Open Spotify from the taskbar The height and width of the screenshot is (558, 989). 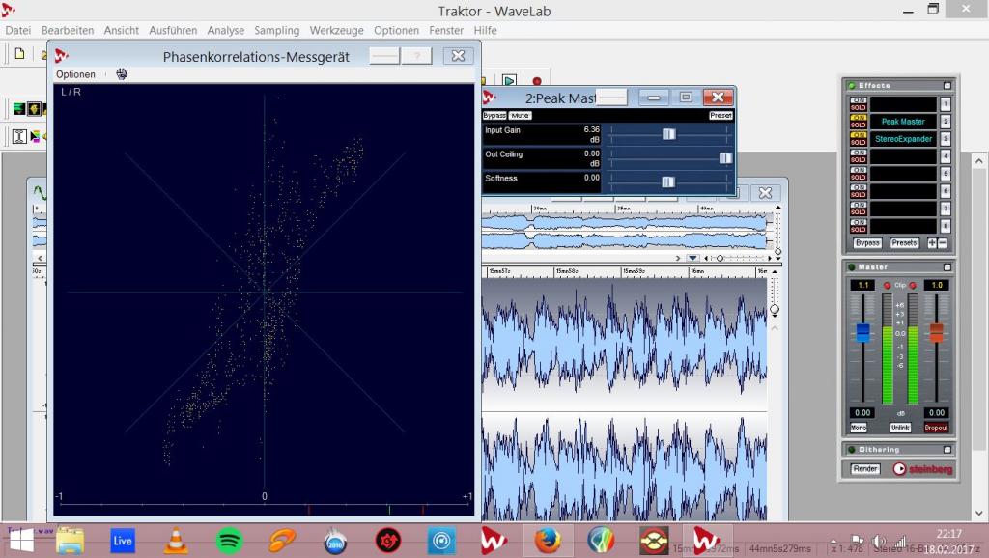coord(229,541)
